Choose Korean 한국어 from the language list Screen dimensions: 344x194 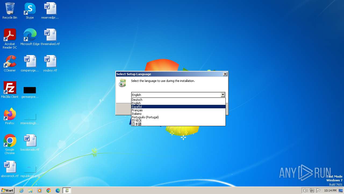coord(178,121)
